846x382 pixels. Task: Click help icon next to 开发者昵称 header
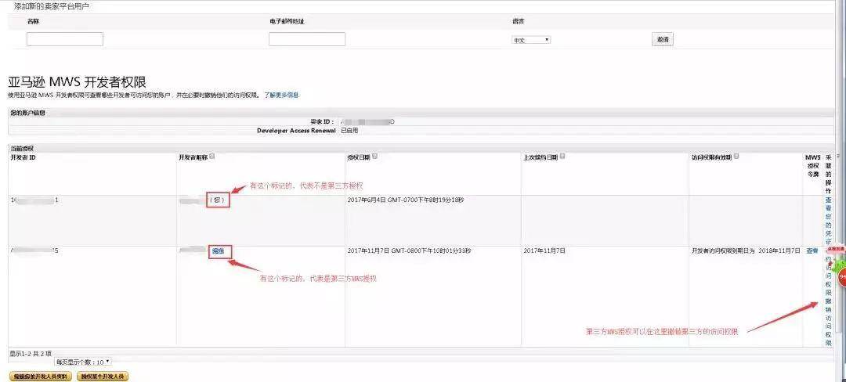pyautogui.click(x=212, y=157)
